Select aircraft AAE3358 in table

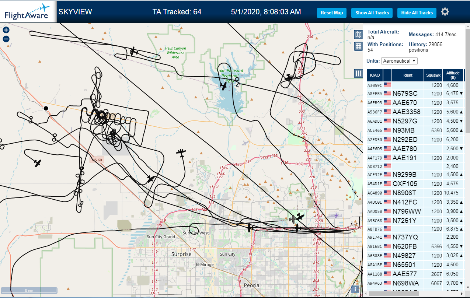pyautogui.click(x=415, y=112)
